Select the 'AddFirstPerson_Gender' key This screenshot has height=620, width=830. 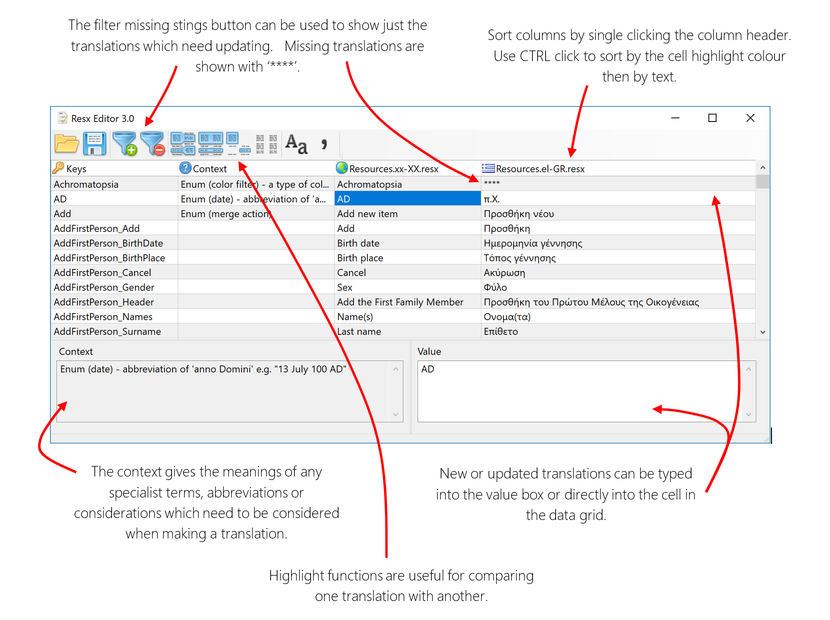[114, 287]
